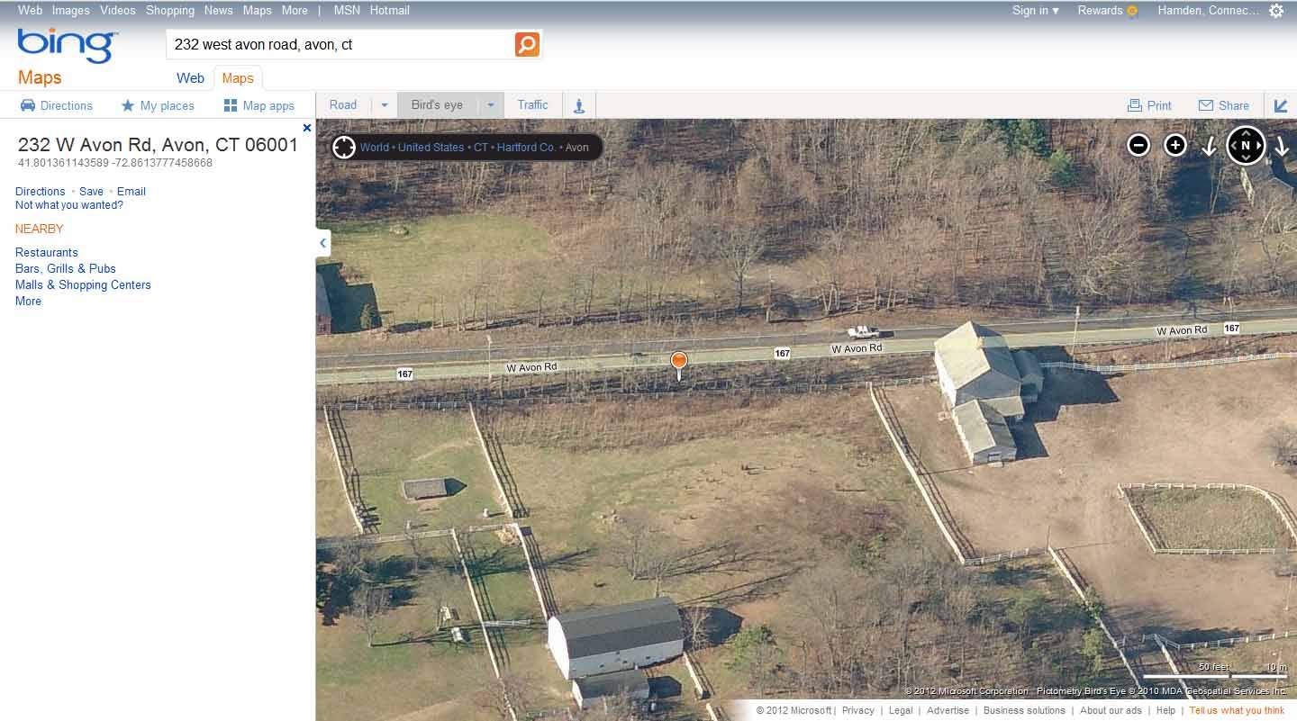Viewport: 1297px width, 721px height.
Task: Zoom out with the minus button
Action: (x=1138, y=145)
